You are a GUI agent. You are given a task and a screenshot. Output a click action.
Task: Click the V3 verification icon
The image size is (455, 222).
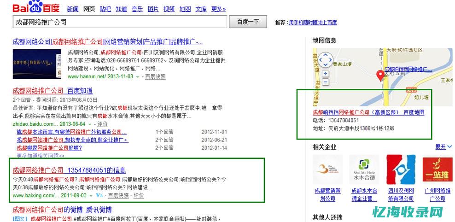coord(99,196)
